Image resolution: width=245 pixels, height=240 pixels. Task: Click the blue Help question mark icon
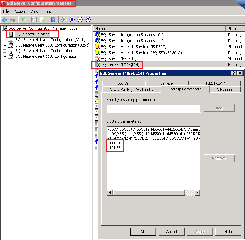pyautogui.click(x=53, y=20)
